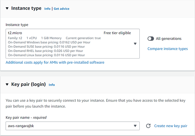The height and width of the screenshot is (136, 195).
Task: Collapse the Instance type section triangle
Action: tap(7, 8)
